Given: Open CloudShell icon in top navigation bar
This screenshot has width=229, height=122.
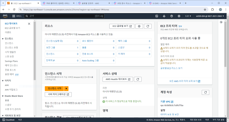Looking at the screenshot, I should 157,16.
